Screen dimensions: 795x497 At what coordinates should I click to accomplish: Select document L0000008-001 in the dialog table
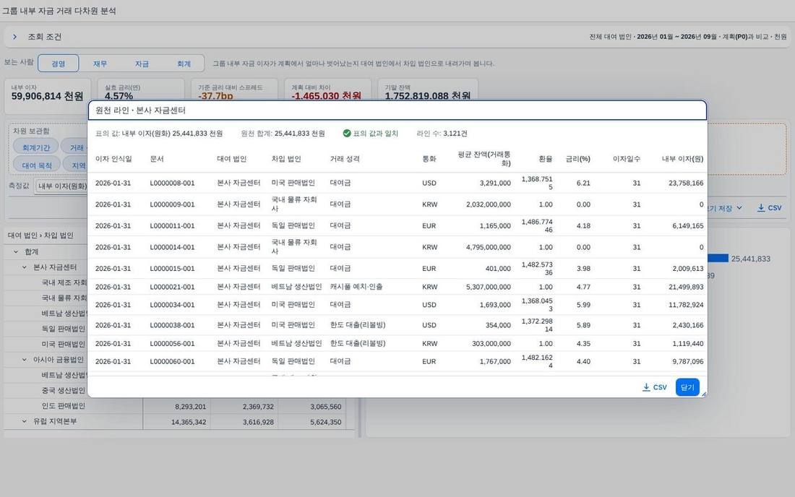click(x=172, y=183)
